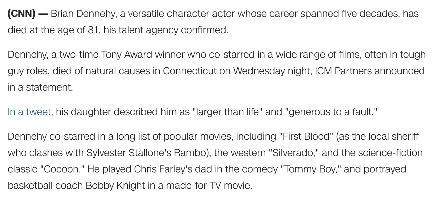436x197 pixels.
Task: Click the phrase "in a statement."
Action: (x=40, y=87)
